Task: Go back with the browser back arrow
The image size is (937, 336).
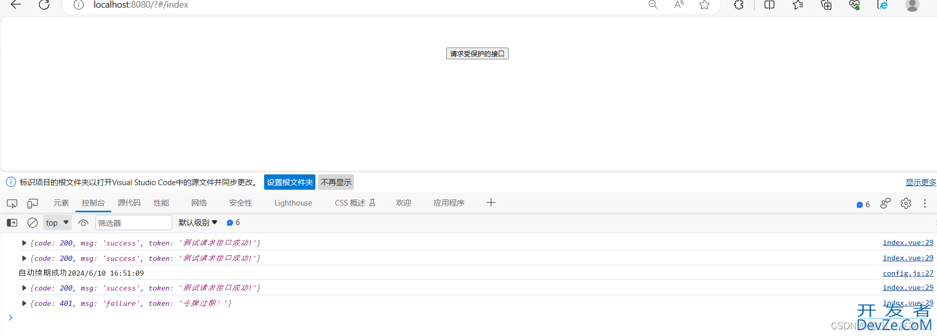Action: click(x=16, y=5)
